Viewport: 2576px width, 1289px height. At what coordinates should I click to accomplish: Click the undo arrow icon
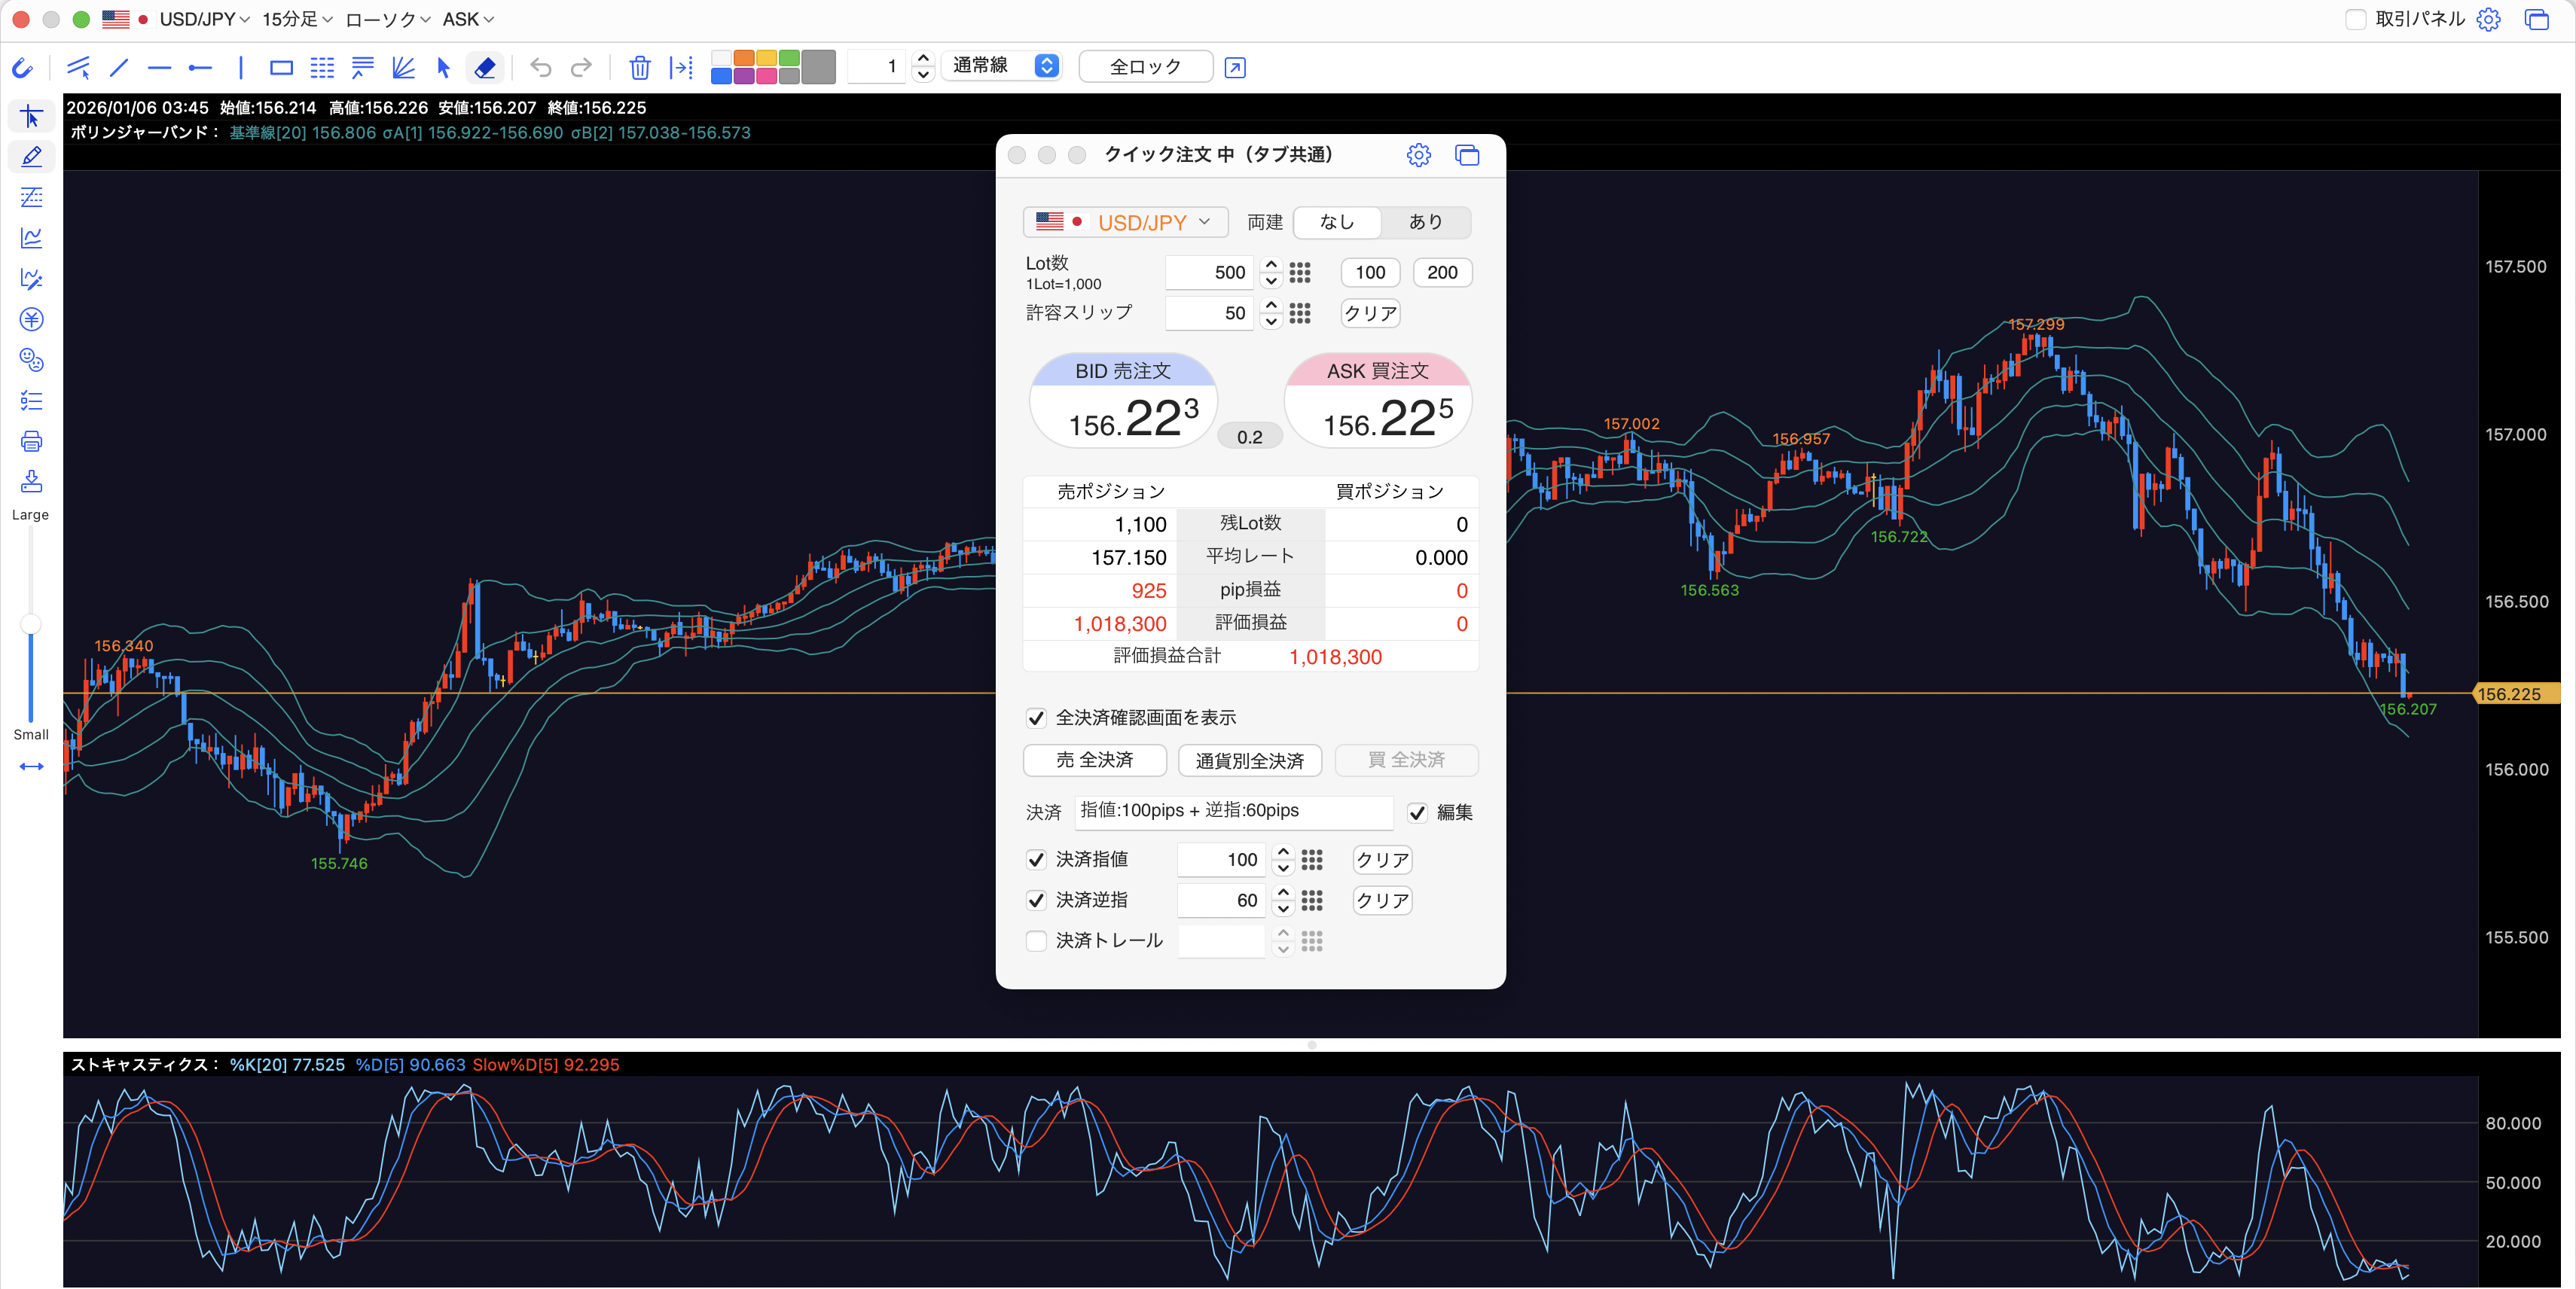[541, 67]
